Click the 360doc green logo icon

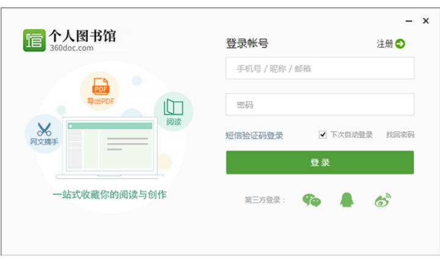tap(34, 40)
